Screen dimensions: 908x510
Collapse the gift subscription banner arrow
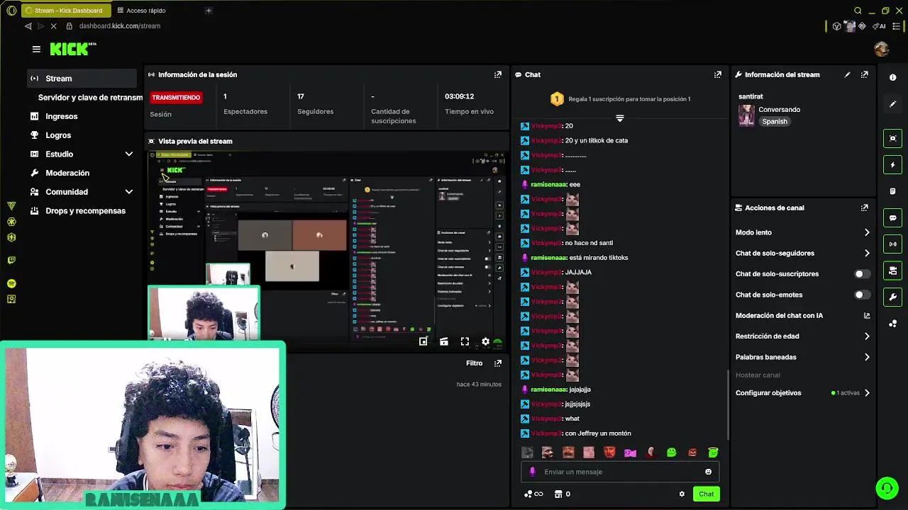tap(619, 118)
